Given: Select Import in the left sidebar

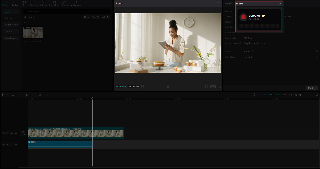Looking at the screenshot, I should click(x=9, y=18).
